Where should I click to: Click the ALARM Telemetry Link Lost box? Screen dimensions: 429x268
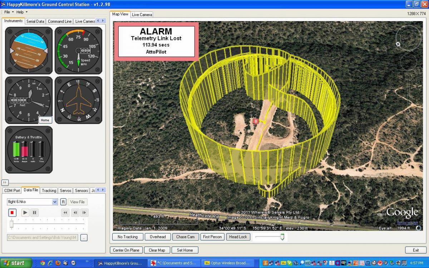(156, 41)
